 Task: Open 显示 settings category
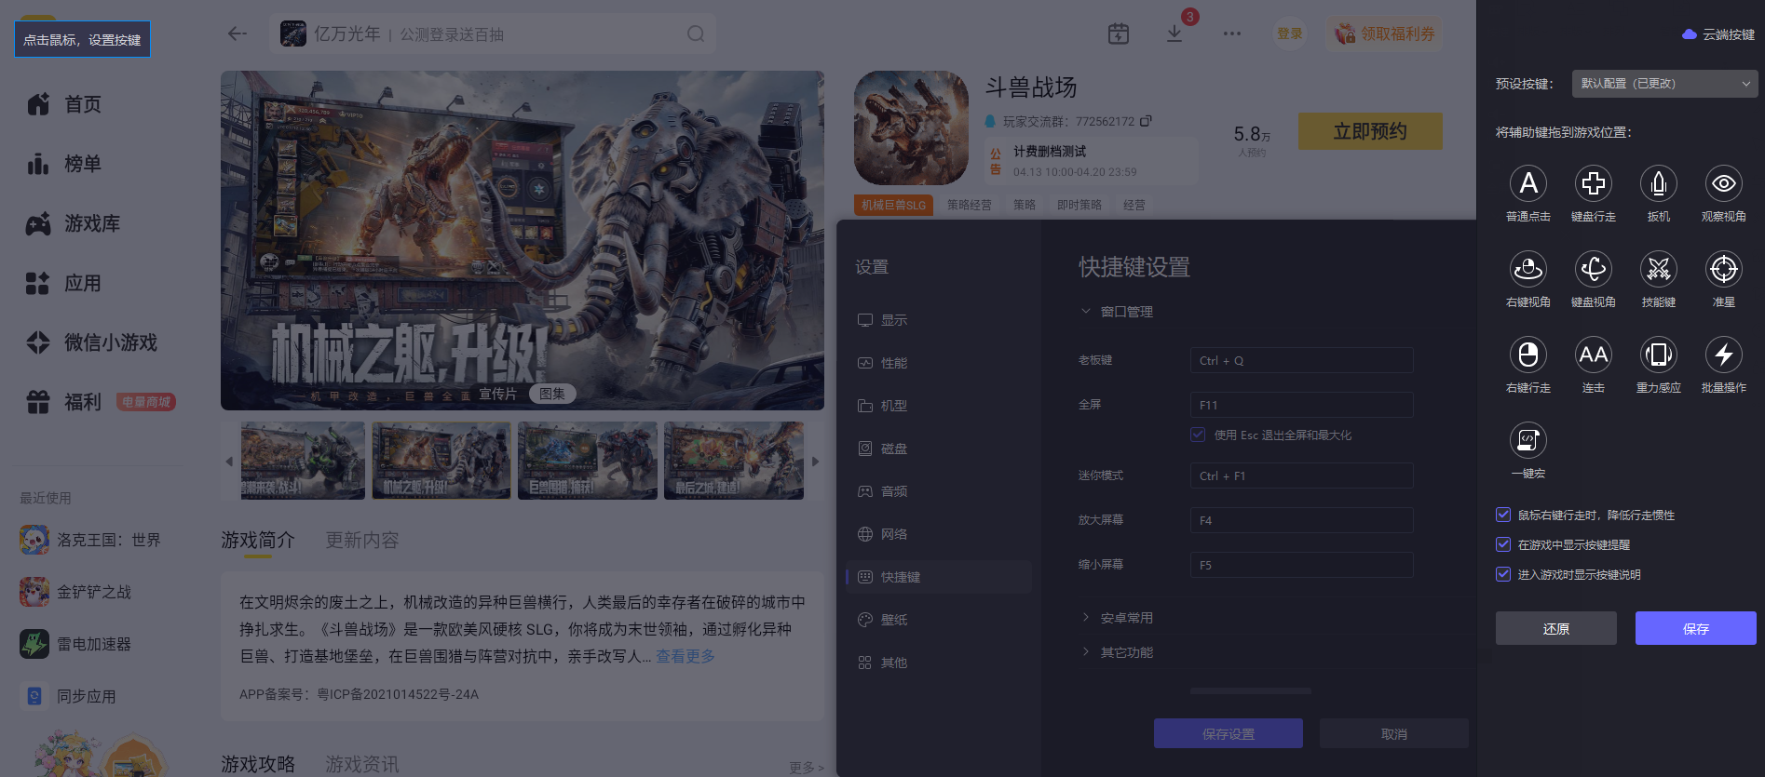(939, 320)
